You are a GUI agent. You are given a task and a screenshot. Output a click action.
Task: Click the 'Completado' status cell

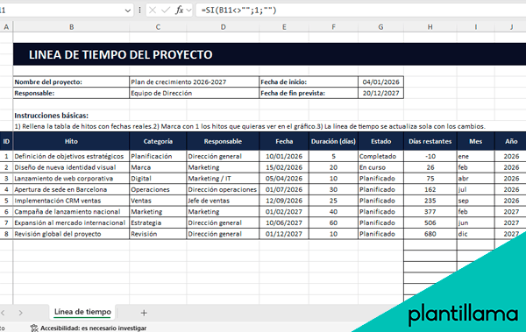coord(380,156)
